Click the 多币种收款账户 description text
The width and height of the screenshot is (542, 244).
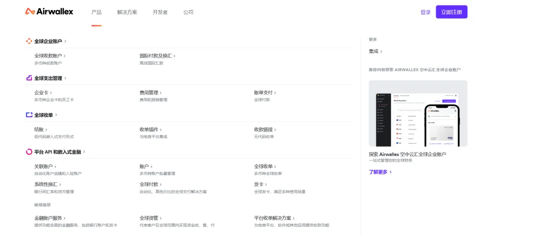pyautogui.click(x=48, y=63)
